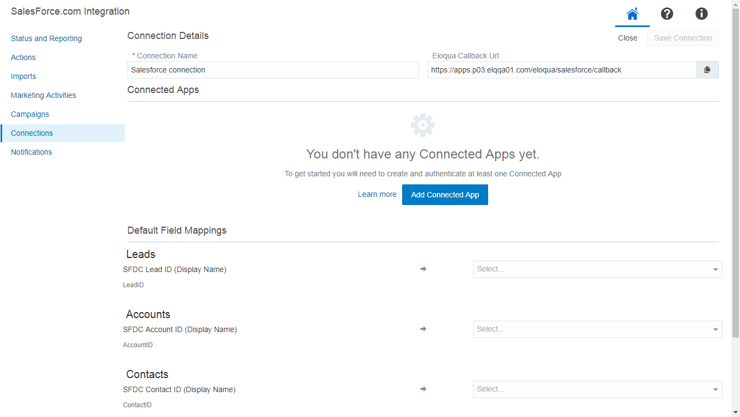Expand the SFDC Lead ID dropdown
The width and height of the screenshot is (740, 417).
[597, 269]
